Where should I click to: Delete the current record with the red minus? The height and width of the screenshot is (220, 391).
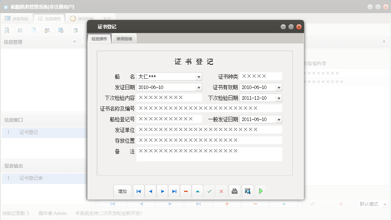(x=186, y=191)
